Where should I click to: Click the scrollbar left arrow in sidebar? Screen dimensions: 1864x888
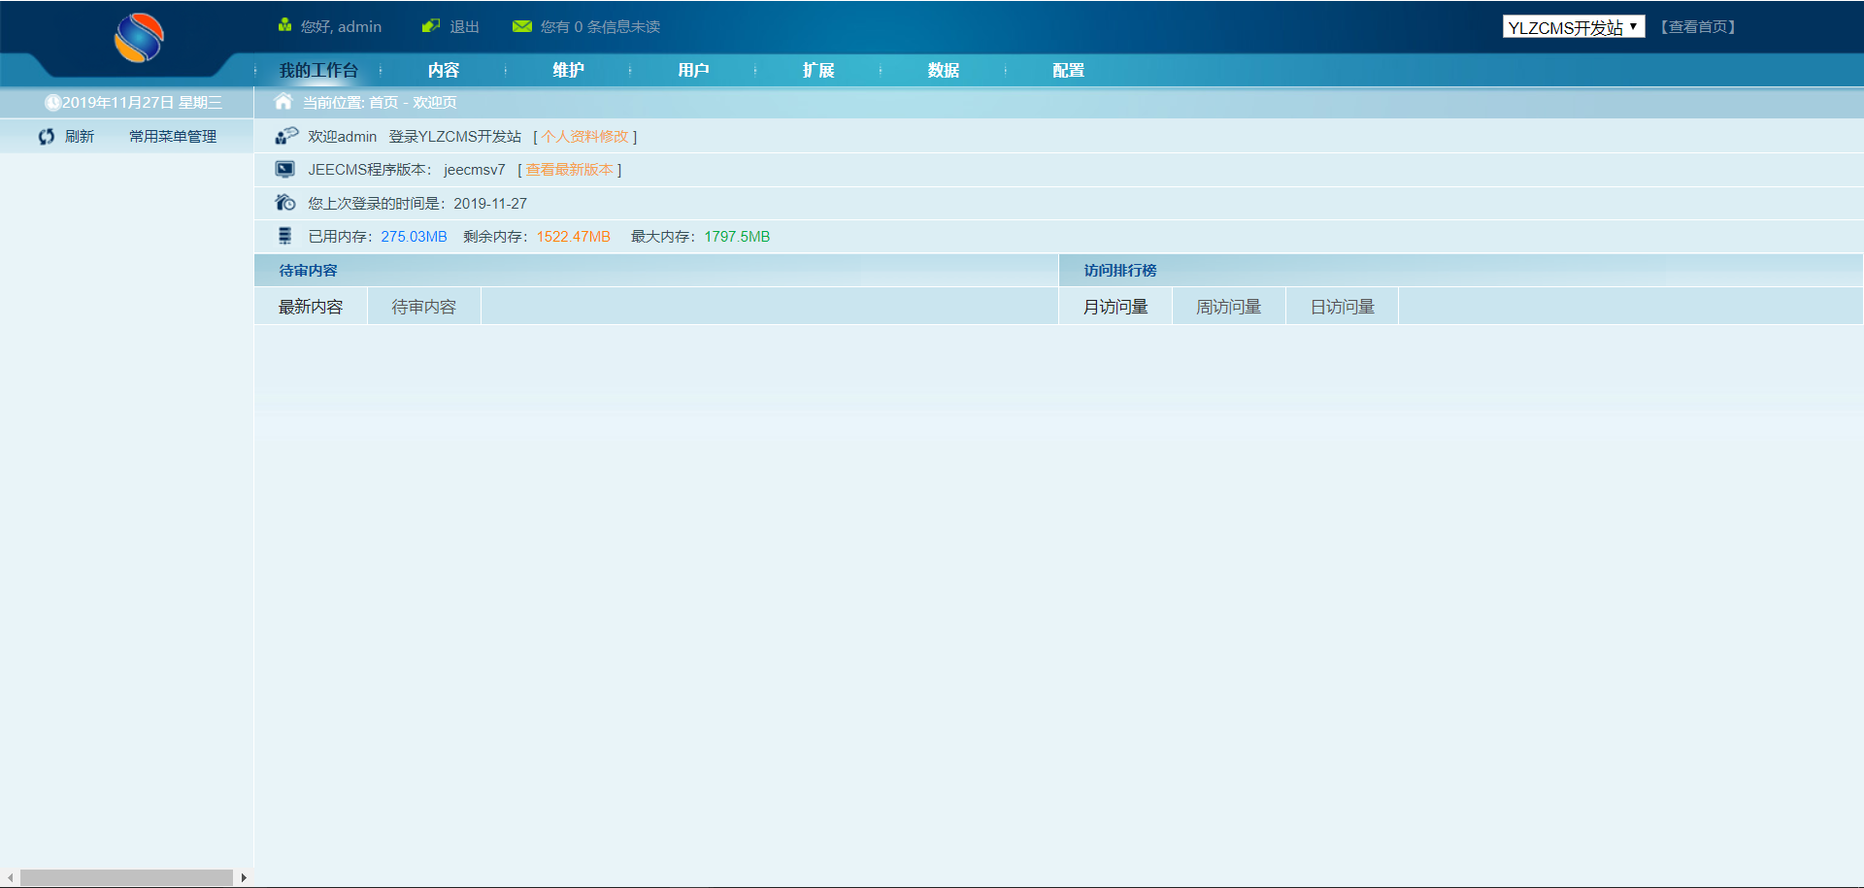pyautogui.click(x=10, y=877)
